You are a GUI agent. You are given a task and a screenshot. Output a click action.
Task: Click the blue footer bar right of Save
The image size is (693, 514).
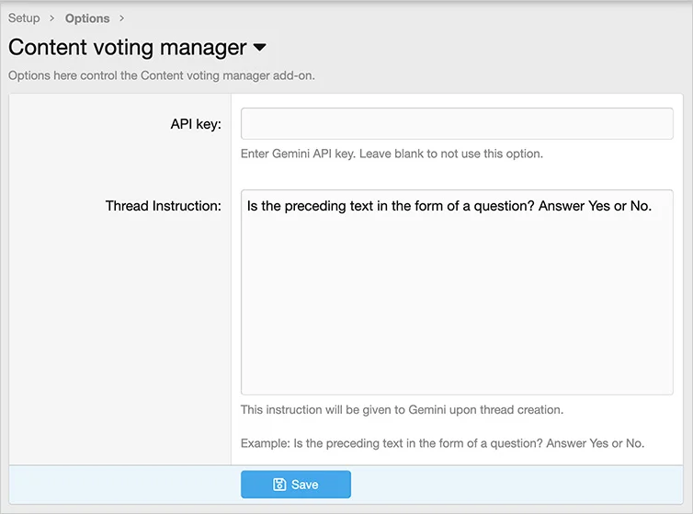tap(515, 485)
